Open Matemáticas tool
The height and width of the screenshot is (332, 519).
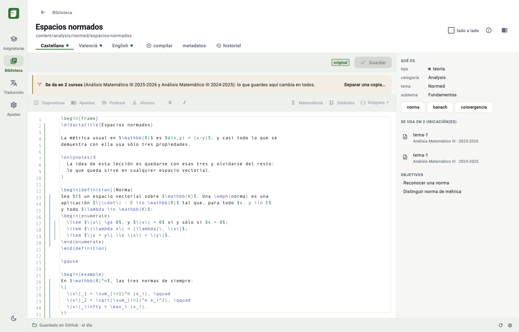click(x=307, y=103)
